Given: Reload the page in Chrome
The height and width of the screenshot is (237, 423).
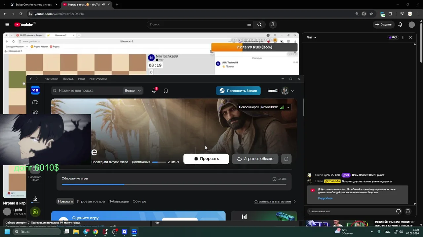Looking at the screenshot, I should pyautogui.click(x=21, y=14).
